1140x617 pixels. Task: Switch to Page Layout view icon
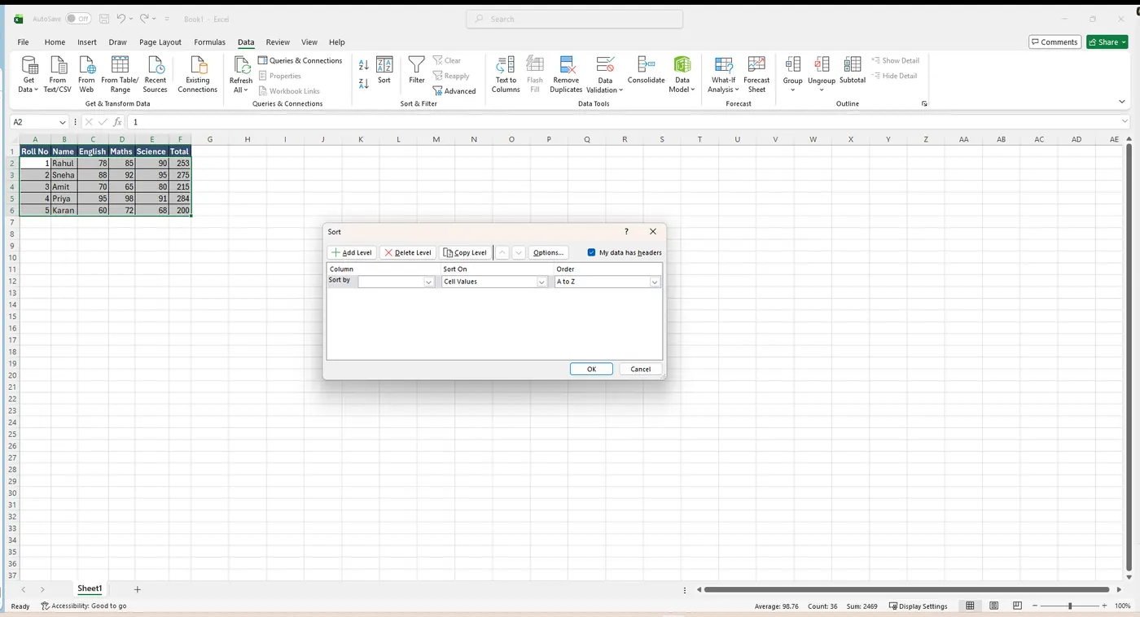point(994,606)
